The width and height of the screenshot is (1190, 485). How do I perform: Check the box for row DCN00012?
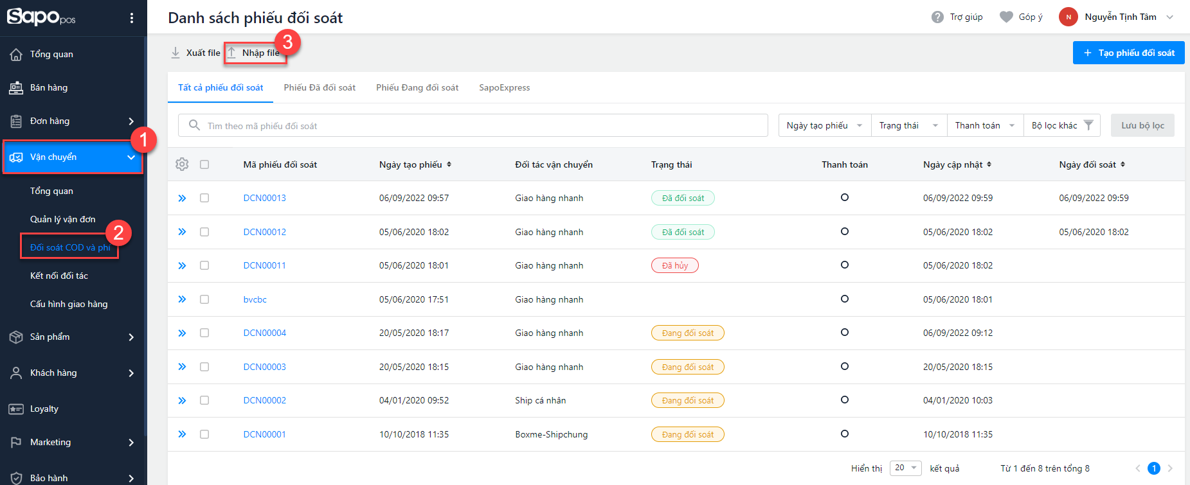(204, 232)
